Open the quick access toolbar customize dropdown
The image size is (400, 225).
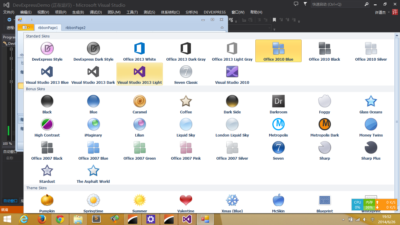tap(32, 20)
